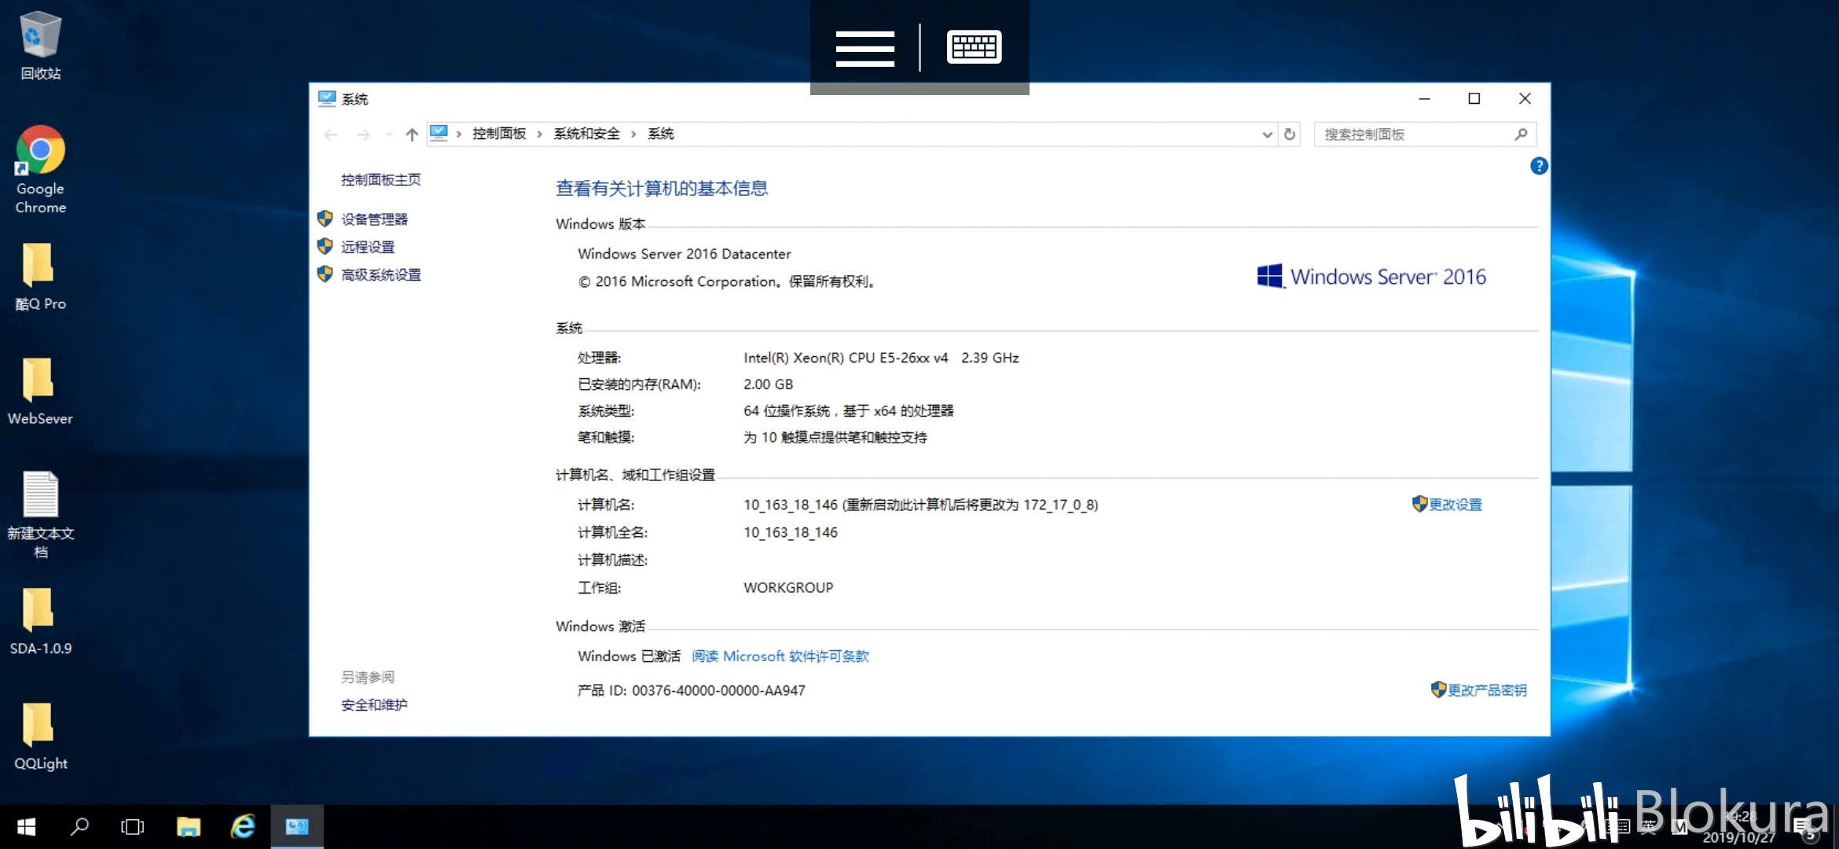Open the Windows Start menu
The width and height of the screenshot is (1839, 849).
(x=26, y=826)
